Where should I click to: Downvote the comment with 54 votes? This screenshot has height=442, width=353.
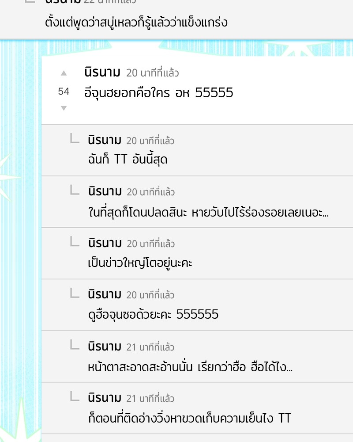(x=64, y=108)
